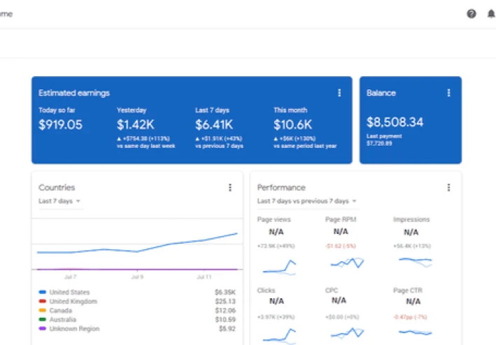Open Estimated earnings card three-dot menu
496x345 pixels.
[x=339, y=93]
